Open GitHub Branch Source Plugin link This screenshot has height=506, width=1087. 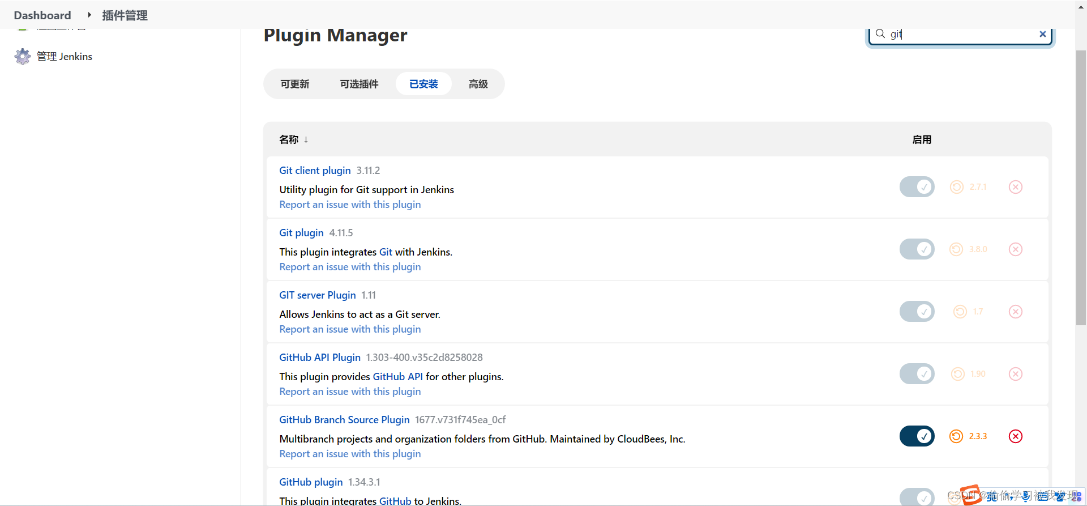pos(344,420)
